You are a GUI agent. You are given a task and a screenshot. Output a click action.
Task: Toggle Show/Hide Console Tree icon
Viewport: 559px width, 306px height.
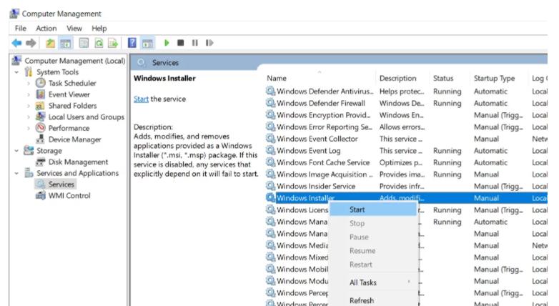(x=65, y=43)
